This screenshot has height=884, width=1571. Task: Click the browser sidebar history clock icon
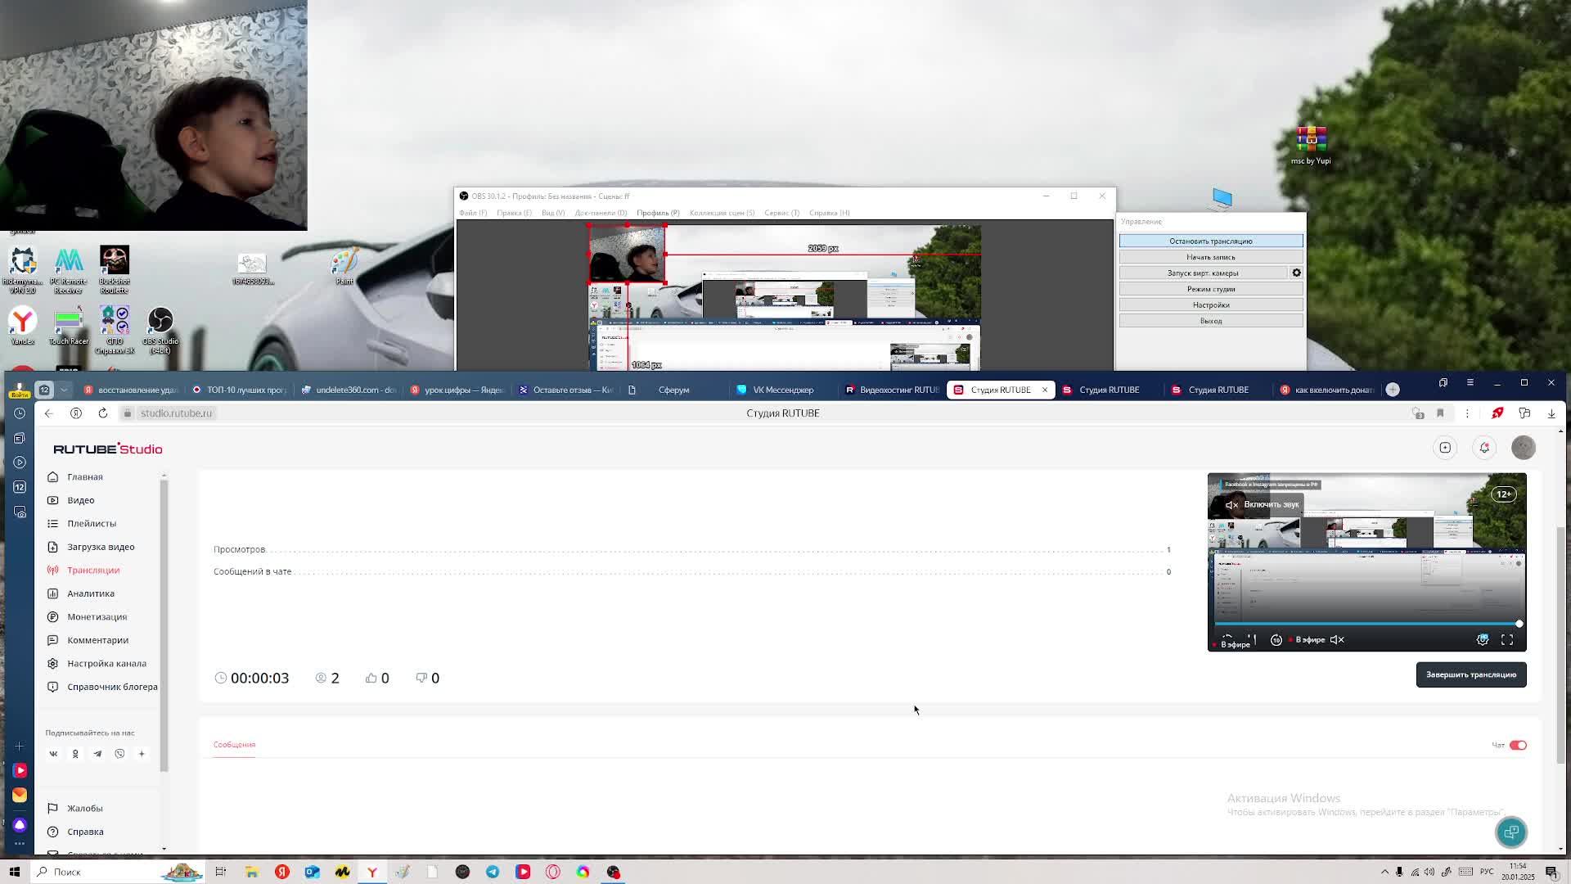20,413
